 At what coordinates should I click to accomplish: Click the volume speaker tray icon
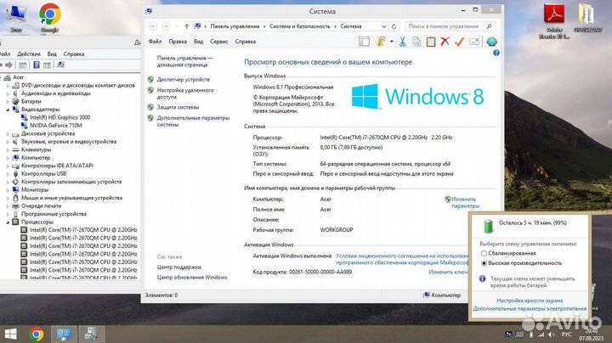click(551, 335)
